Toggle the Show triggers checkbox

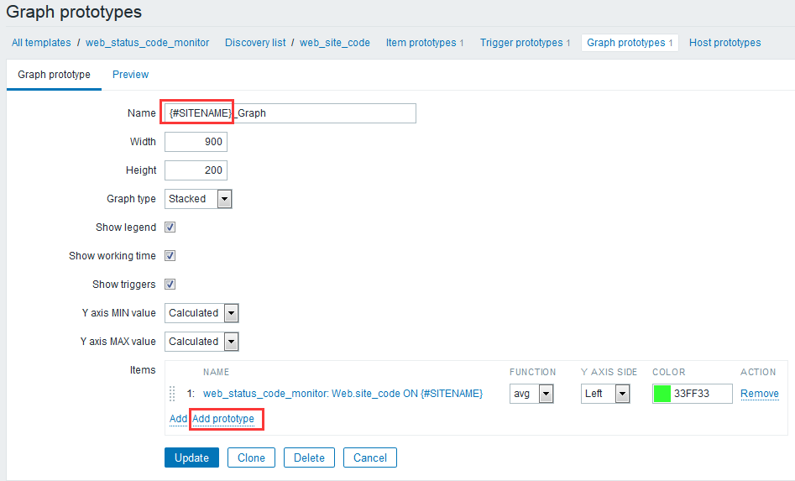coord(170,284)
